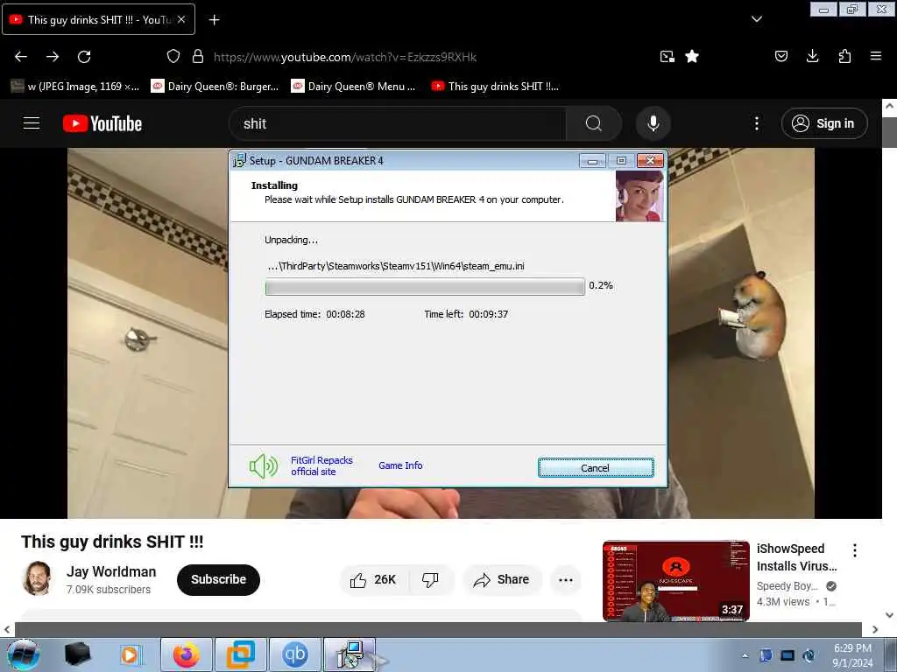Cancel the GUNDAM BREAKER 4 installation

tap(596, 467)
